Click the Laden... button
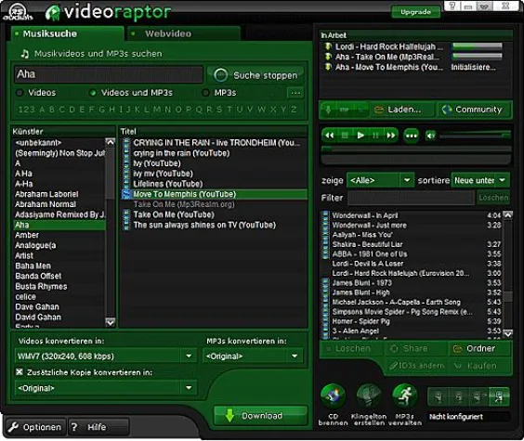 tap(402, 110)
